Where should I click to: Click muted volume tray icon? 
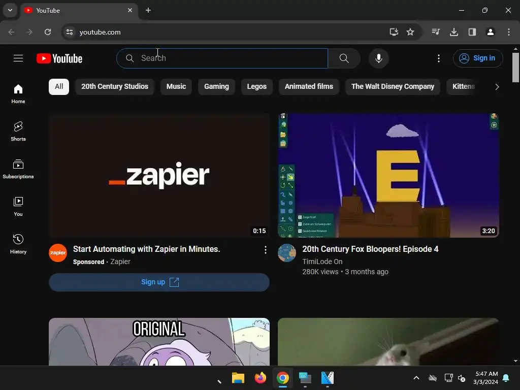461,378
